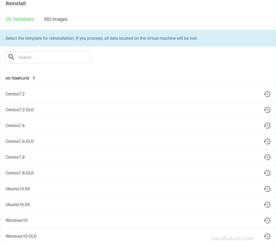Select the Centos7.6-OLD template name

(x=19, y=141)
